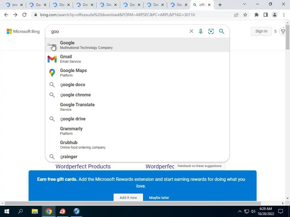Start voice search with the microphone icon
Image resolution: width=290 pixels, height=217 pixels.
(x=201, y=31)
